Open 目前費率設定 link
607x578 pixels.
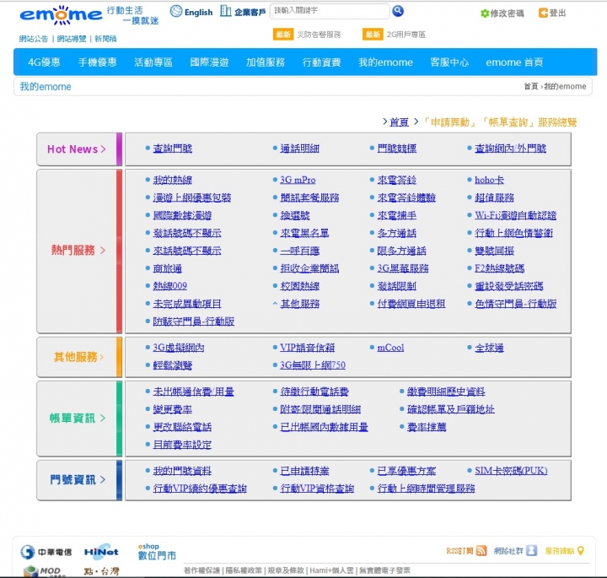point(182,445)
